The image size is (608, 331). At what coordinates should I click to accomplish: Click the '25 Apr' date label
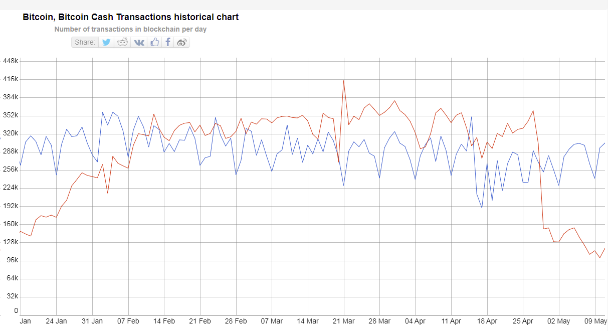[523, 321]
